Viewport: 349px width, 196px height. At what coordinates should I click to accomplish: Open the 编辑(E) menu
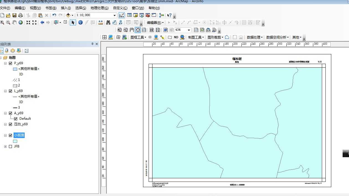click(20, 8)
